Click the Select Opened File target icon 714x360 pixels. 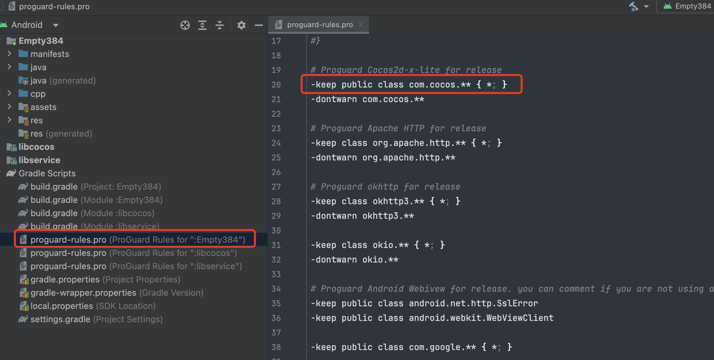coord(185,25)
